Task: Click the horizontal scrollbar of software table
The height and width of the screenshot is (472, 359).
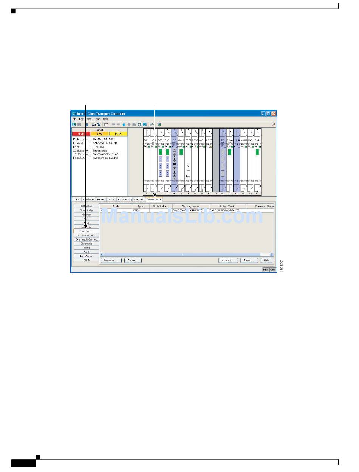Action: pos(187,255)
